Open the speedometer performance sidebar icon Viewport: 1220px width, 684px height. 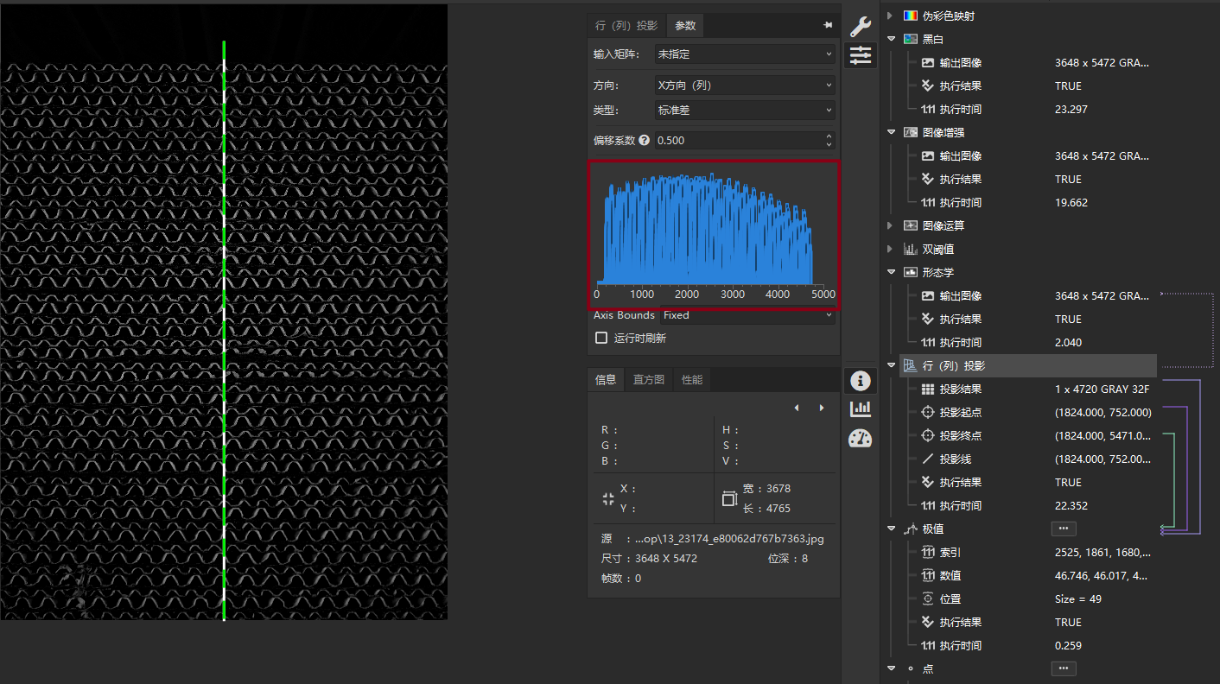861,439
